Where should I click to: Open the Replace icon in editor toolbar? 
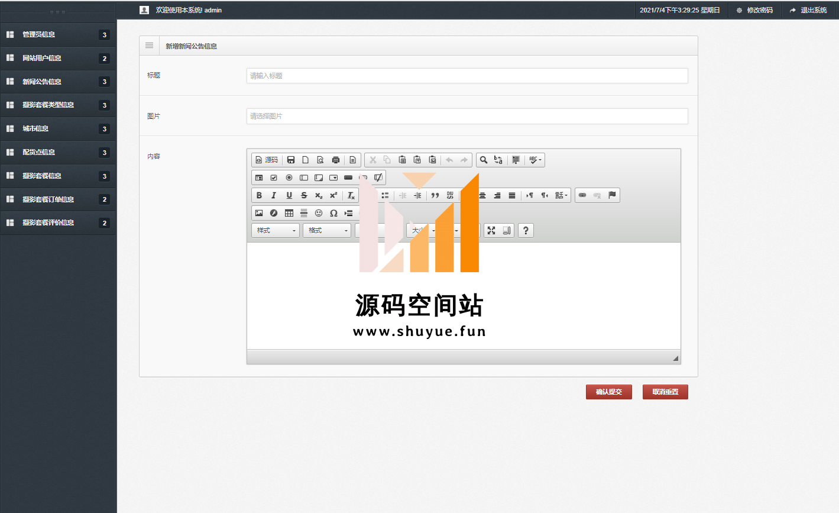[498, 160]
